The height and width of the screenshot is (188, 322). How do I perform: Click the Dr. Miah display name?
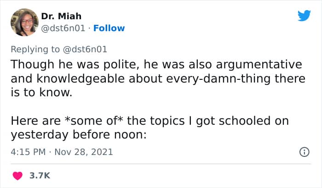(58, 17)
